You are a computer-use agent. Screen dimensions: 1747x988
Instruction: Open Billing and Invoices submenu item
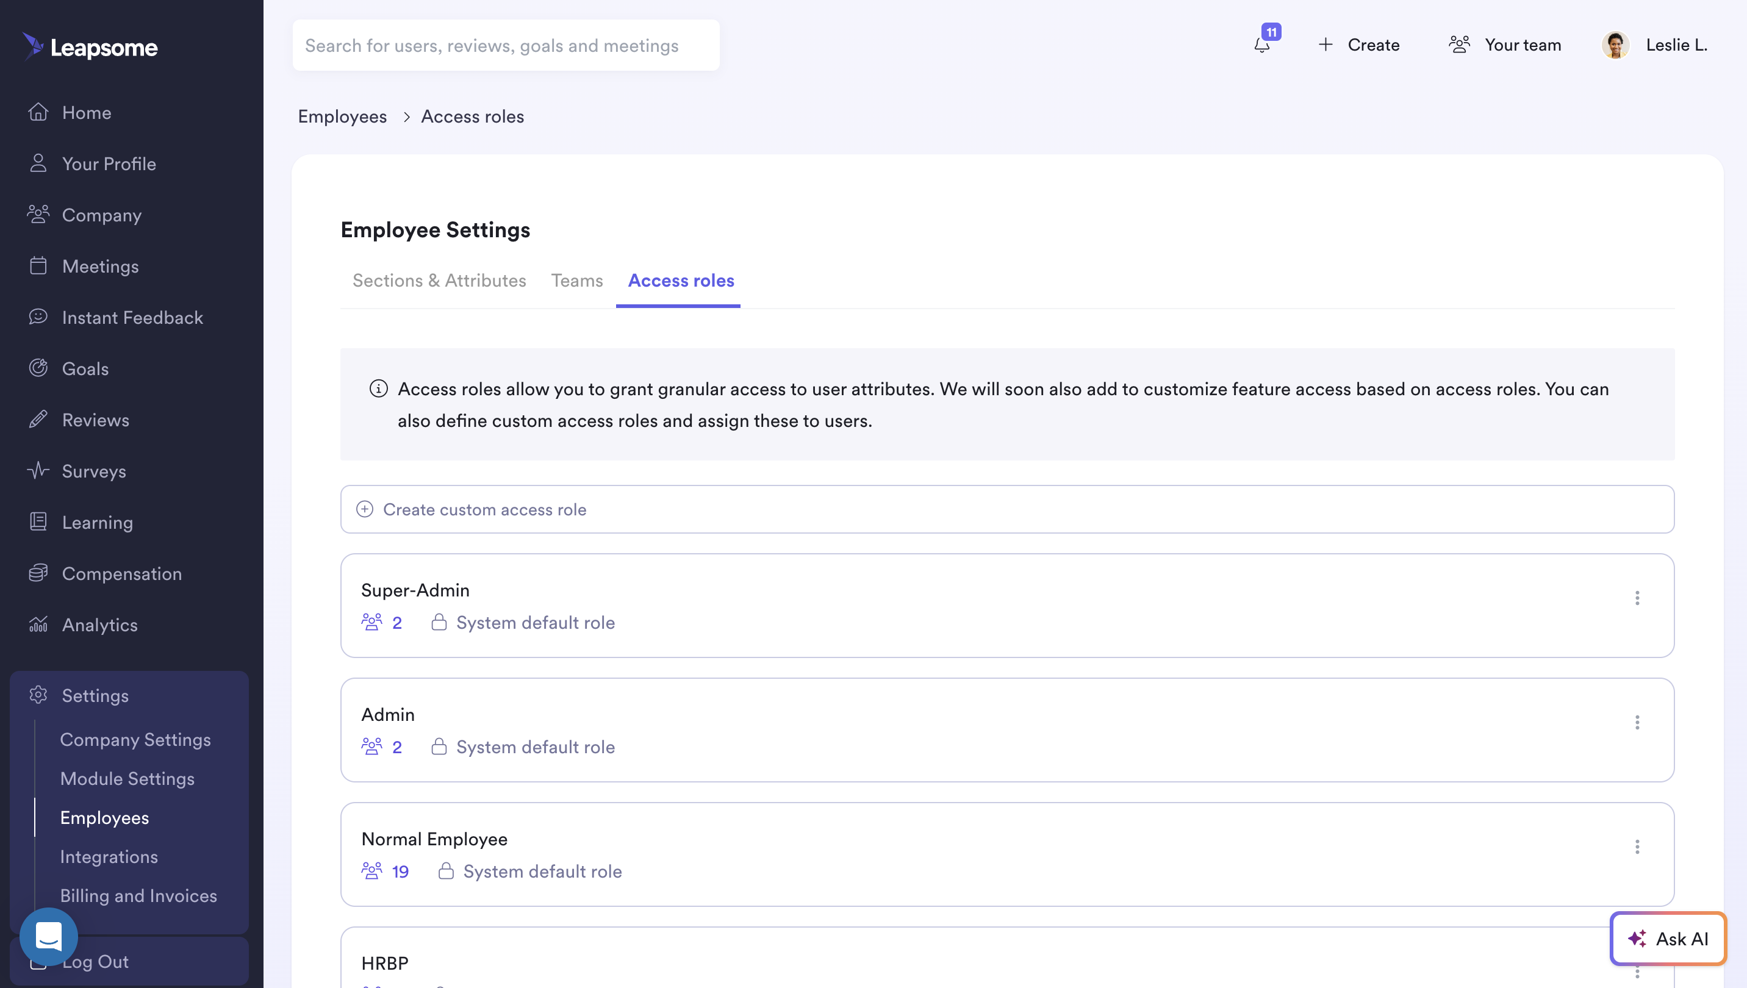138,896
